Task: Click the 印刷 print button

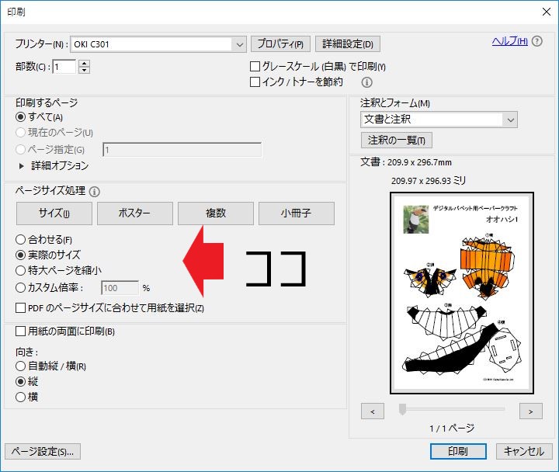Action: click(458, 451)
